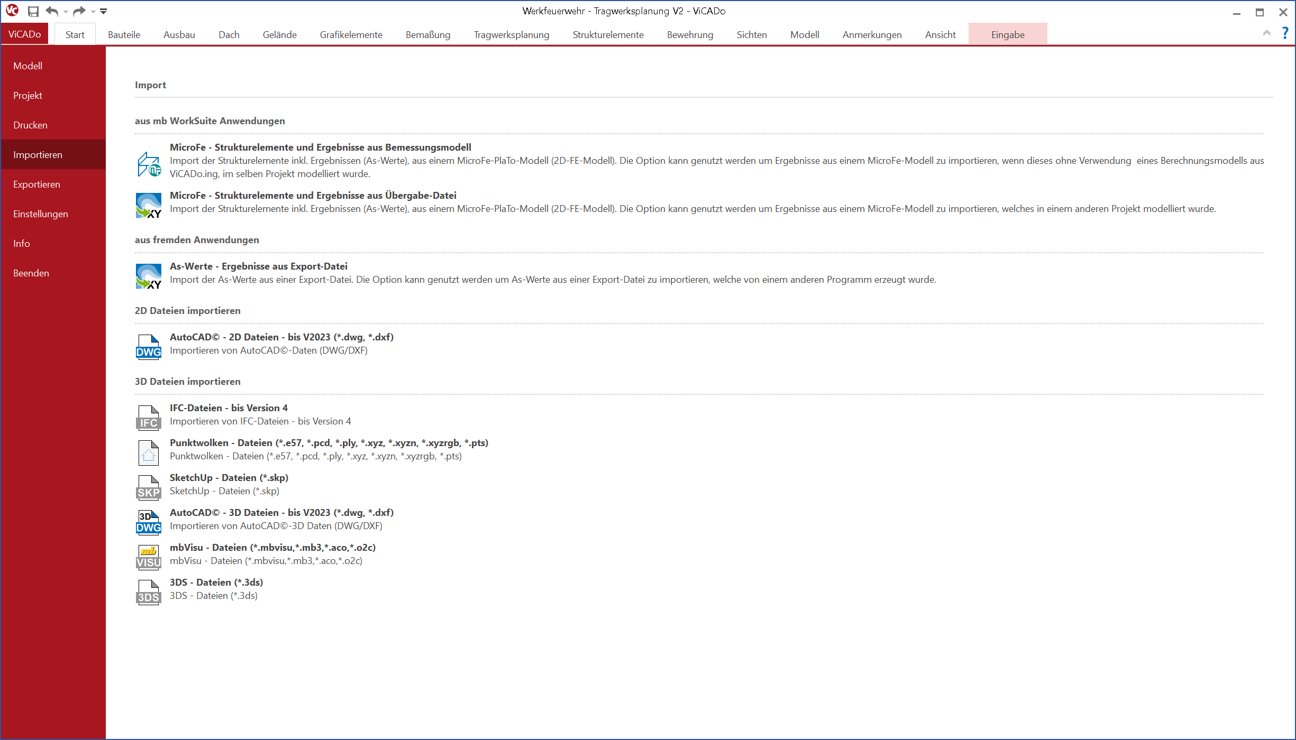This screenshot has width=1296, height=740.
Task: Switch to the Ausbau ribbon tab
Action: tap(179, 34)
